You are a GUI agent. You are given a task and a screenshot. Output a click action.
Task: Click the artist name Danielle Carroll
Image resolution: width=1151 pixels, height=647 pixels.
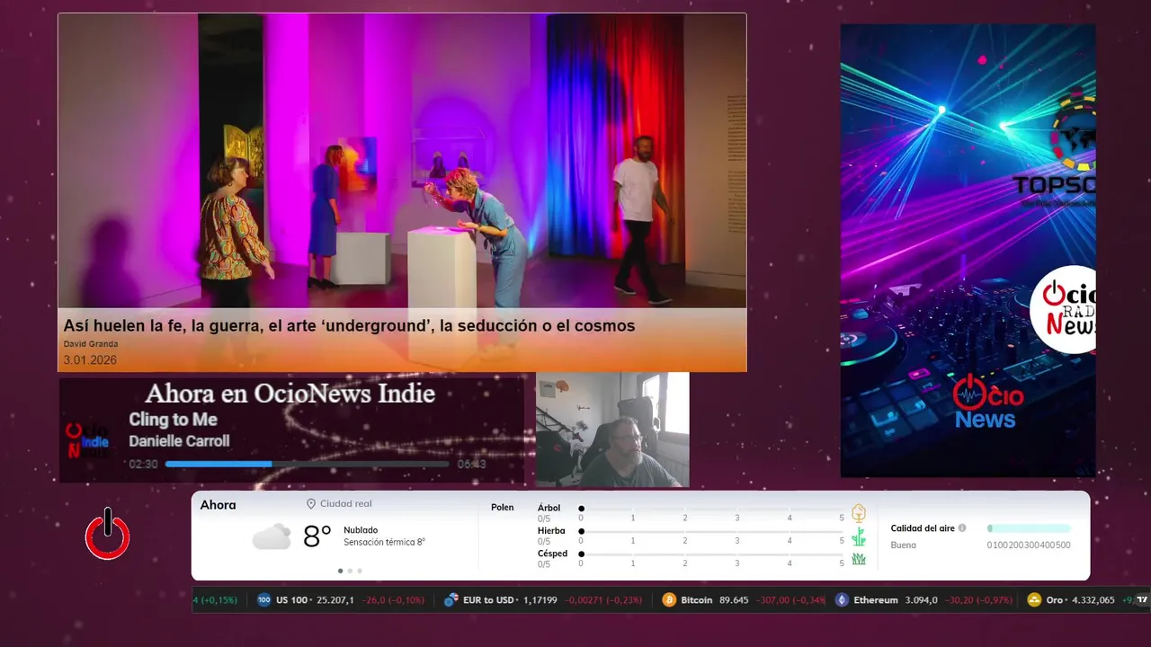[x=179, y=441]
